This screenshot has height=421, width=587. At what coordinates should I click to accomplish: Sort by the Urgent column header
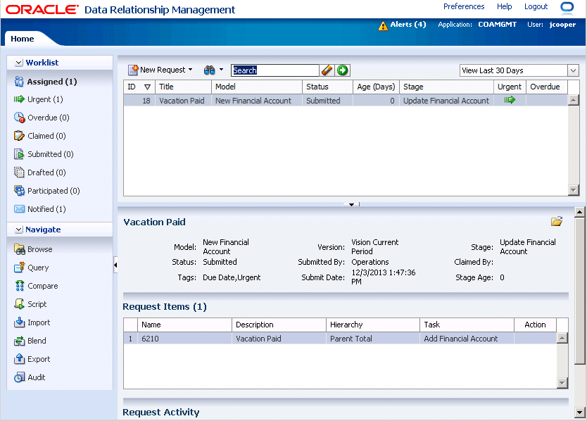[510, 87]
